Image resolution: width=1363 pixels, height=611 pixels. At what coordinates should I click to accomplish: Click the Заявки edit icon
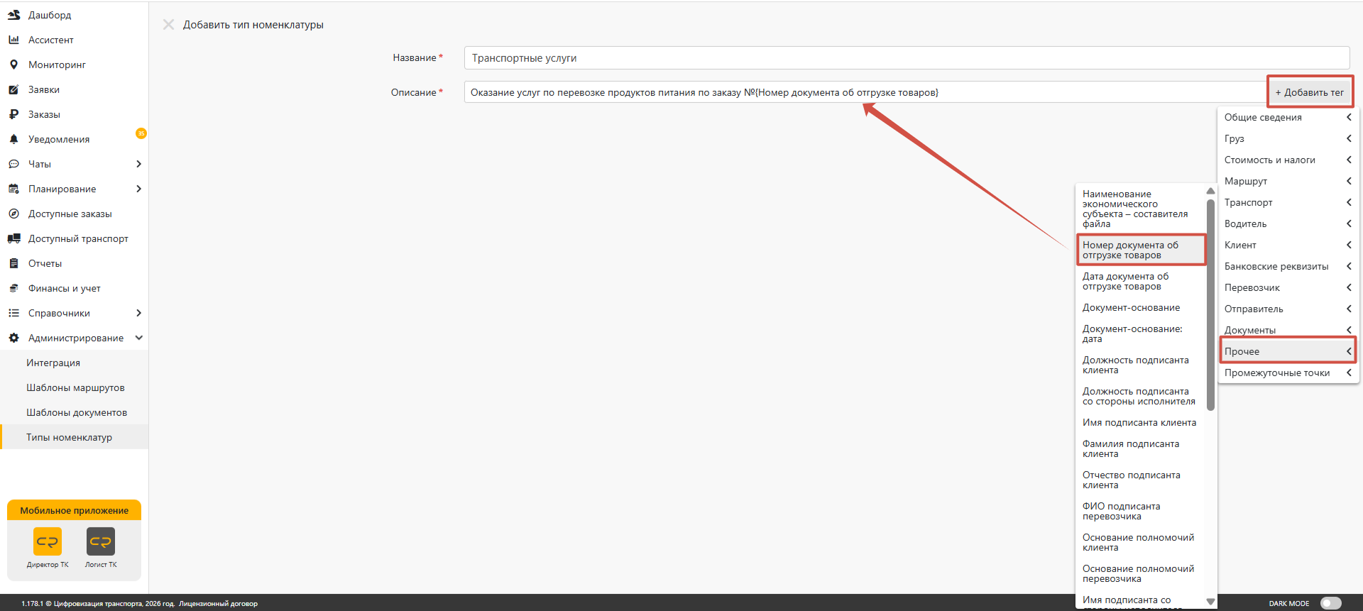click(x=13, y=89)
